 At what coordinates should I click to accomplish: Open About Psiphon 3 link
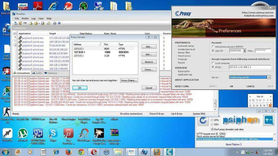tap(234, 144)
